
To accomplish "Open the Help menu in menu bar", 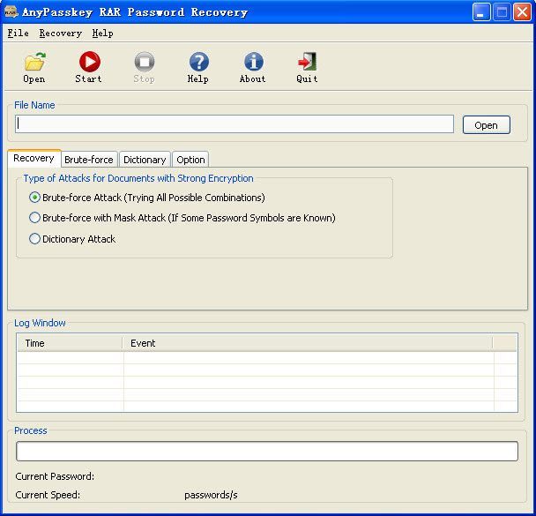I will 102,34.
